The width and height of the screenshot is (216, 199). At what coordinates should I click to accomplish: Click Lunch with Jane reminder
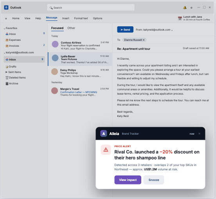pyautogui.click(x=194, y=18)
